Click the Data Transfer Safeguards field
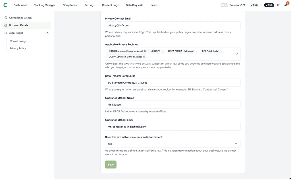291x179 pixels. tap(173, 83)
